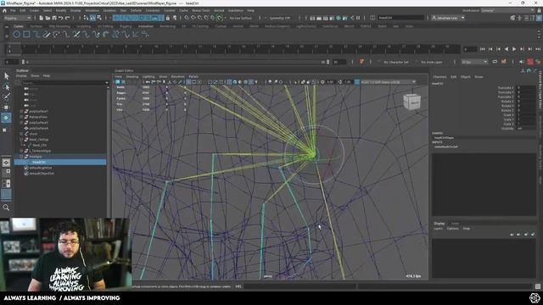The width and height of the screenshot is (543, 305).
Task: Click the MEL command line field
Action: (299, 286)
